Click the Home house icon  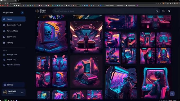coord(4,19)
